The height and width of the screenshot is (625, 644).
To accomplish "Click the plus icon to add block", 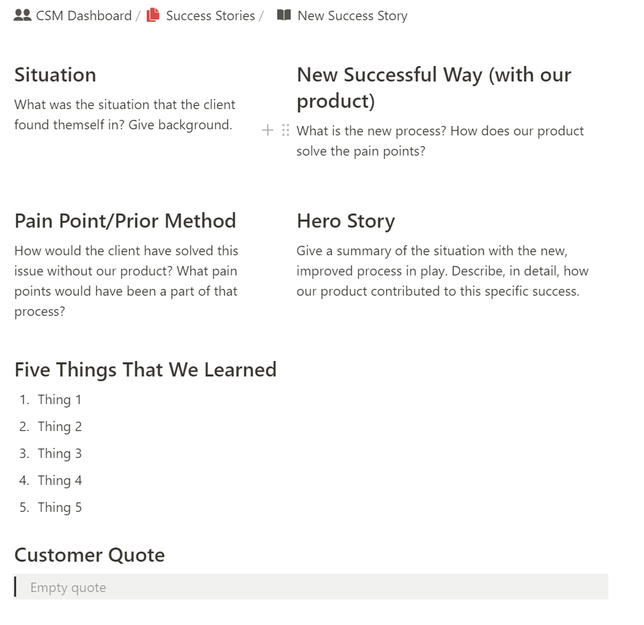I will 268,131.
